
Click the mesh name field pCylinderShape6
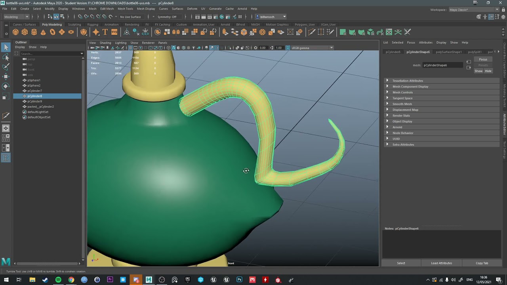[x=442, y=65]
